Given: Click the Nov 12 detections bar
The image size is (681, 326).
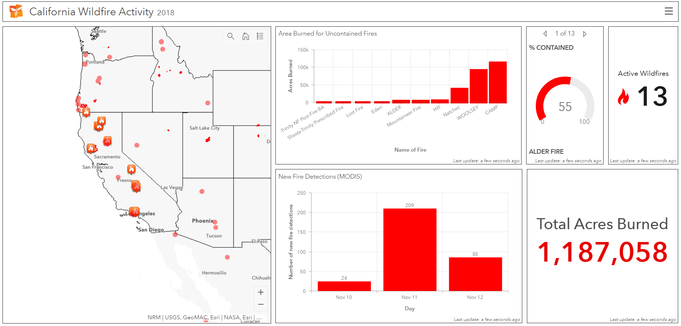Looking at the screenshot, I should 475,274.
